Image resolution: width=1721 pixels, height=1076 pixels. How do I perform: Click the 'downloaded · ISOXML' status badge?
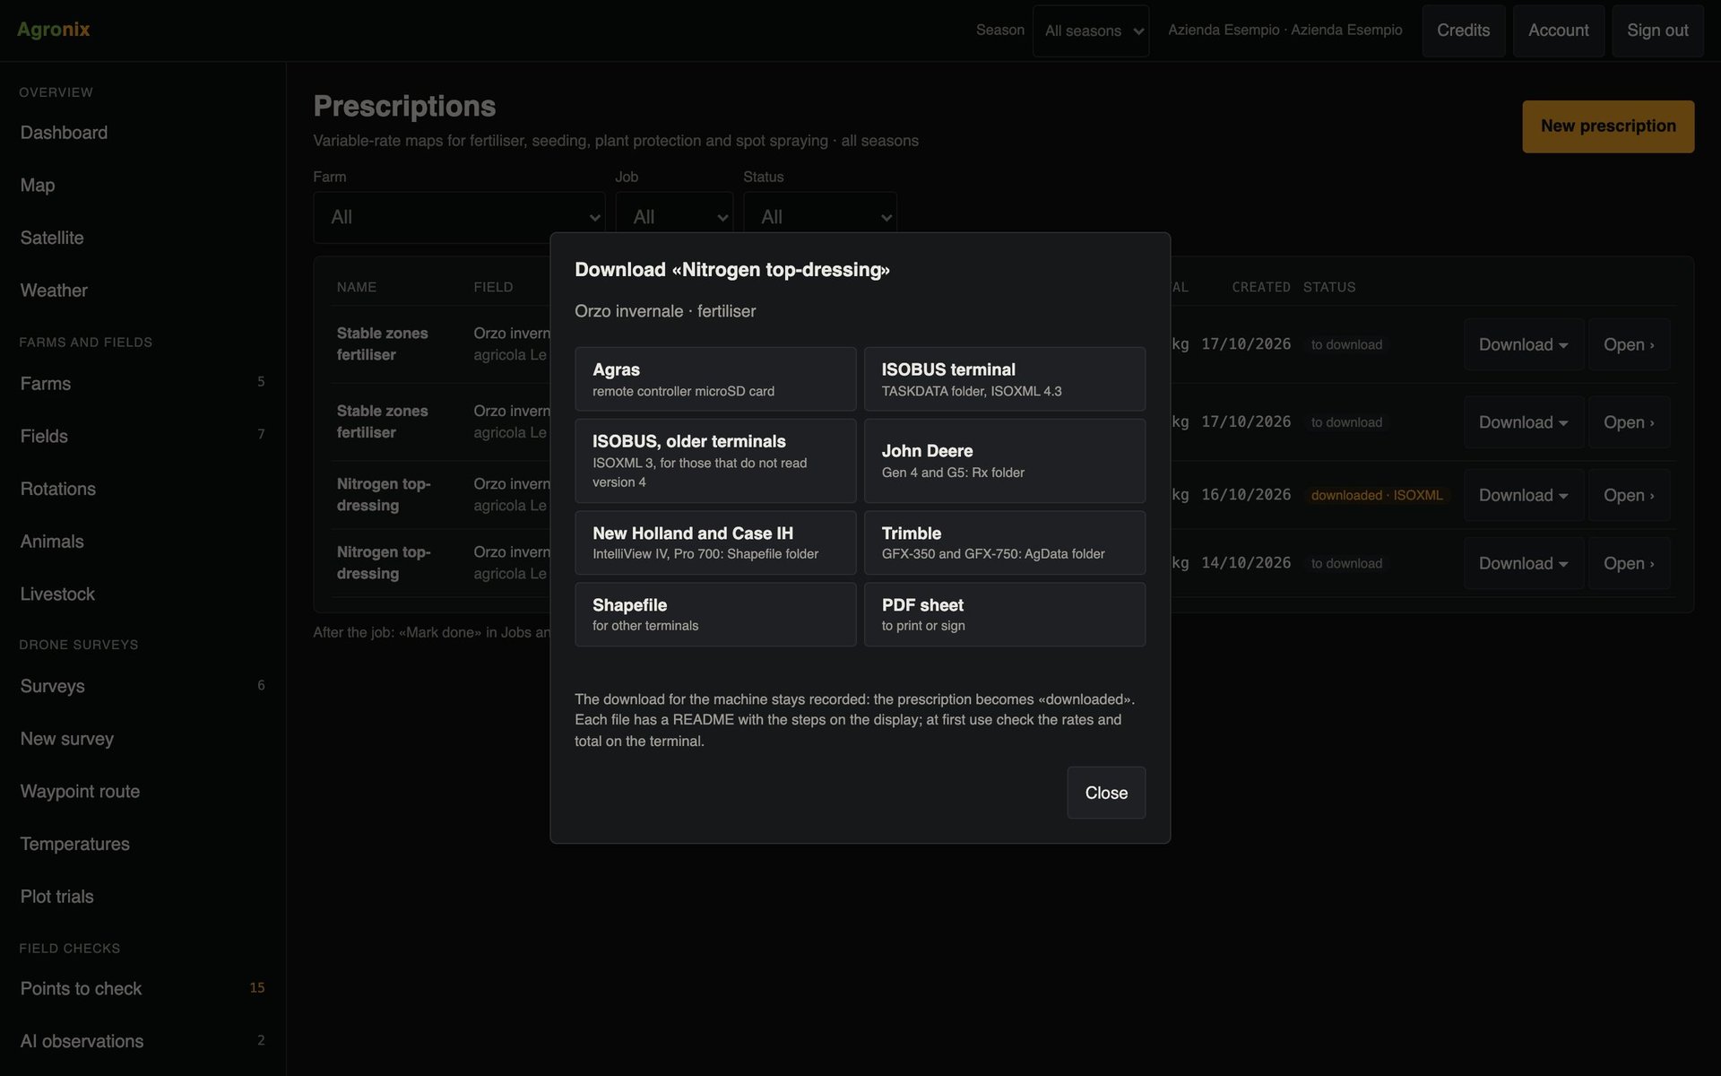point(1377,495)
